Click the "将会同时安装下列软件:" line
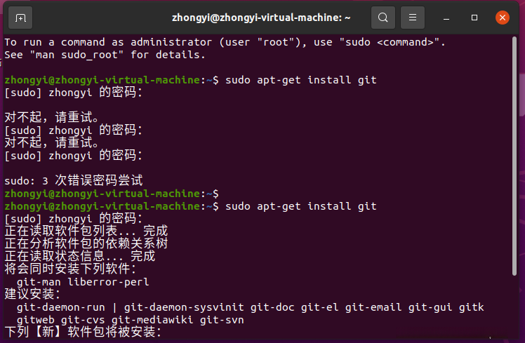 (70, 269)
